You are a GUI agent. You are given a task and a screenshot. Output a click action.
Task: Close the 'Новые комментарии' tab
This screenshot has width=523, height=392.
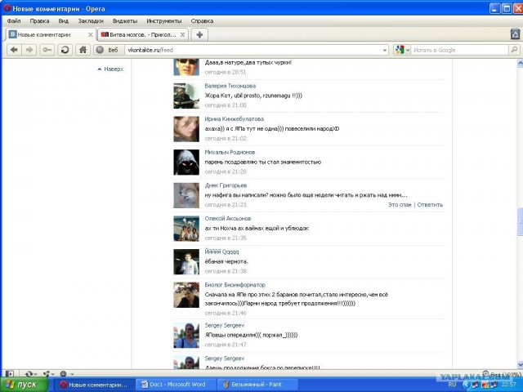[90, 34]
